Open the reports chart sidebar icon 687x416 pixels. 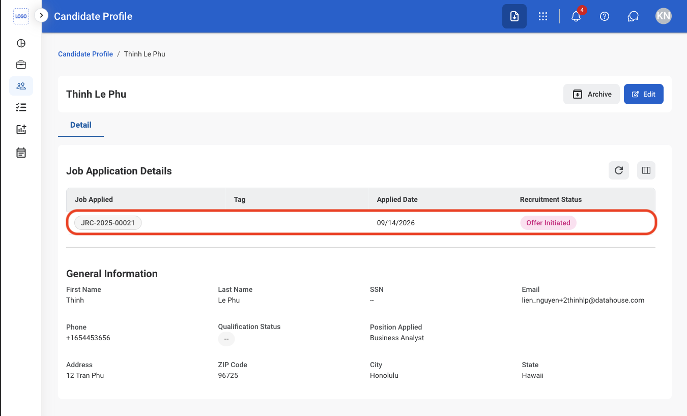21,130
